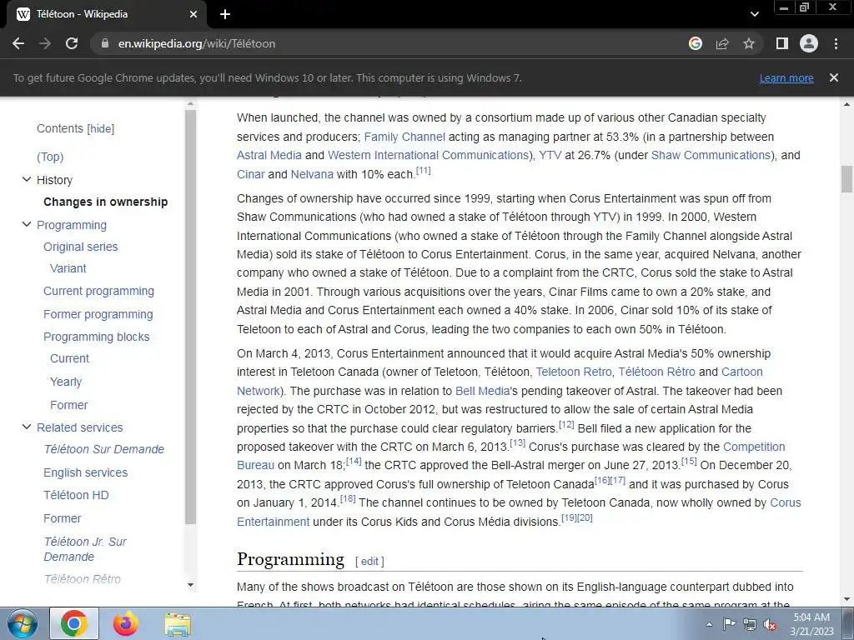Open the Family Channel link

(x=404, y=137)
